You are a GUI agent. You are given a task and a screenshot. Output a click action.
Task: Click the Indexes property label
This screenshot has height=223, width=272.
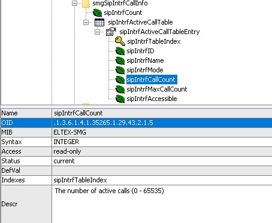[13, 180]
